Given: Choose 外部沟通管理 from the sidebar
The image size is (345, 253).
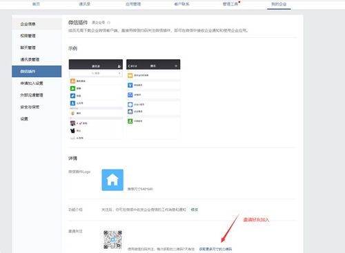Looking at the screenshot, I should (37, 95).
